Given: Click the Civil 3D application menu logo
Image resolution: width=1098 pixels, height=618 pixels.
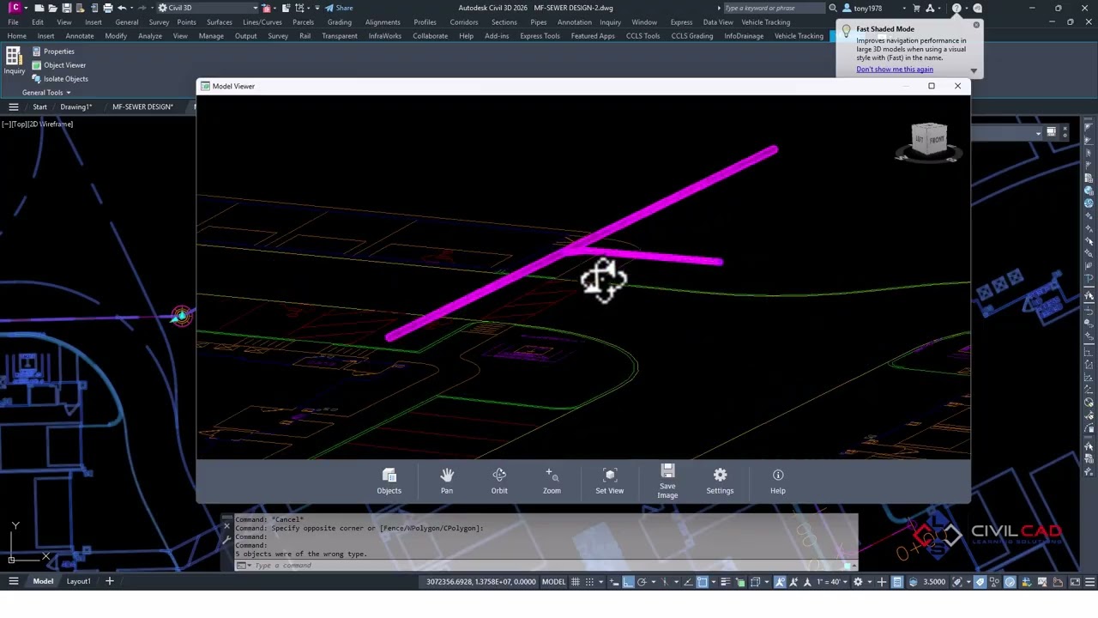Looking at the screenshot, I should (x=15, y=8).
